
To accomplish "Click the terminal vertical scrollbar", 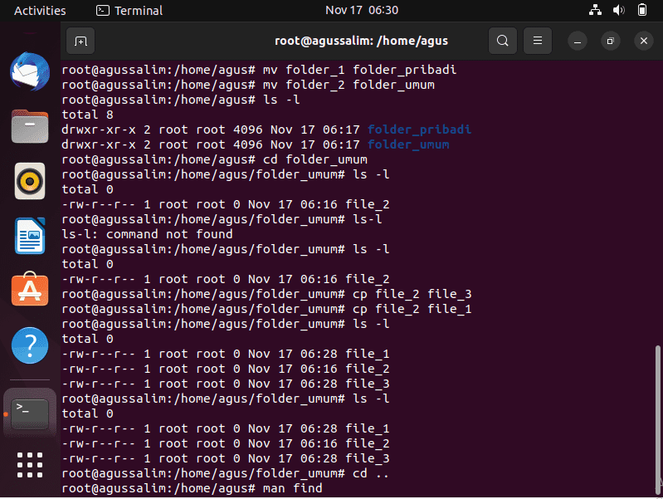I will pos(657,419).
